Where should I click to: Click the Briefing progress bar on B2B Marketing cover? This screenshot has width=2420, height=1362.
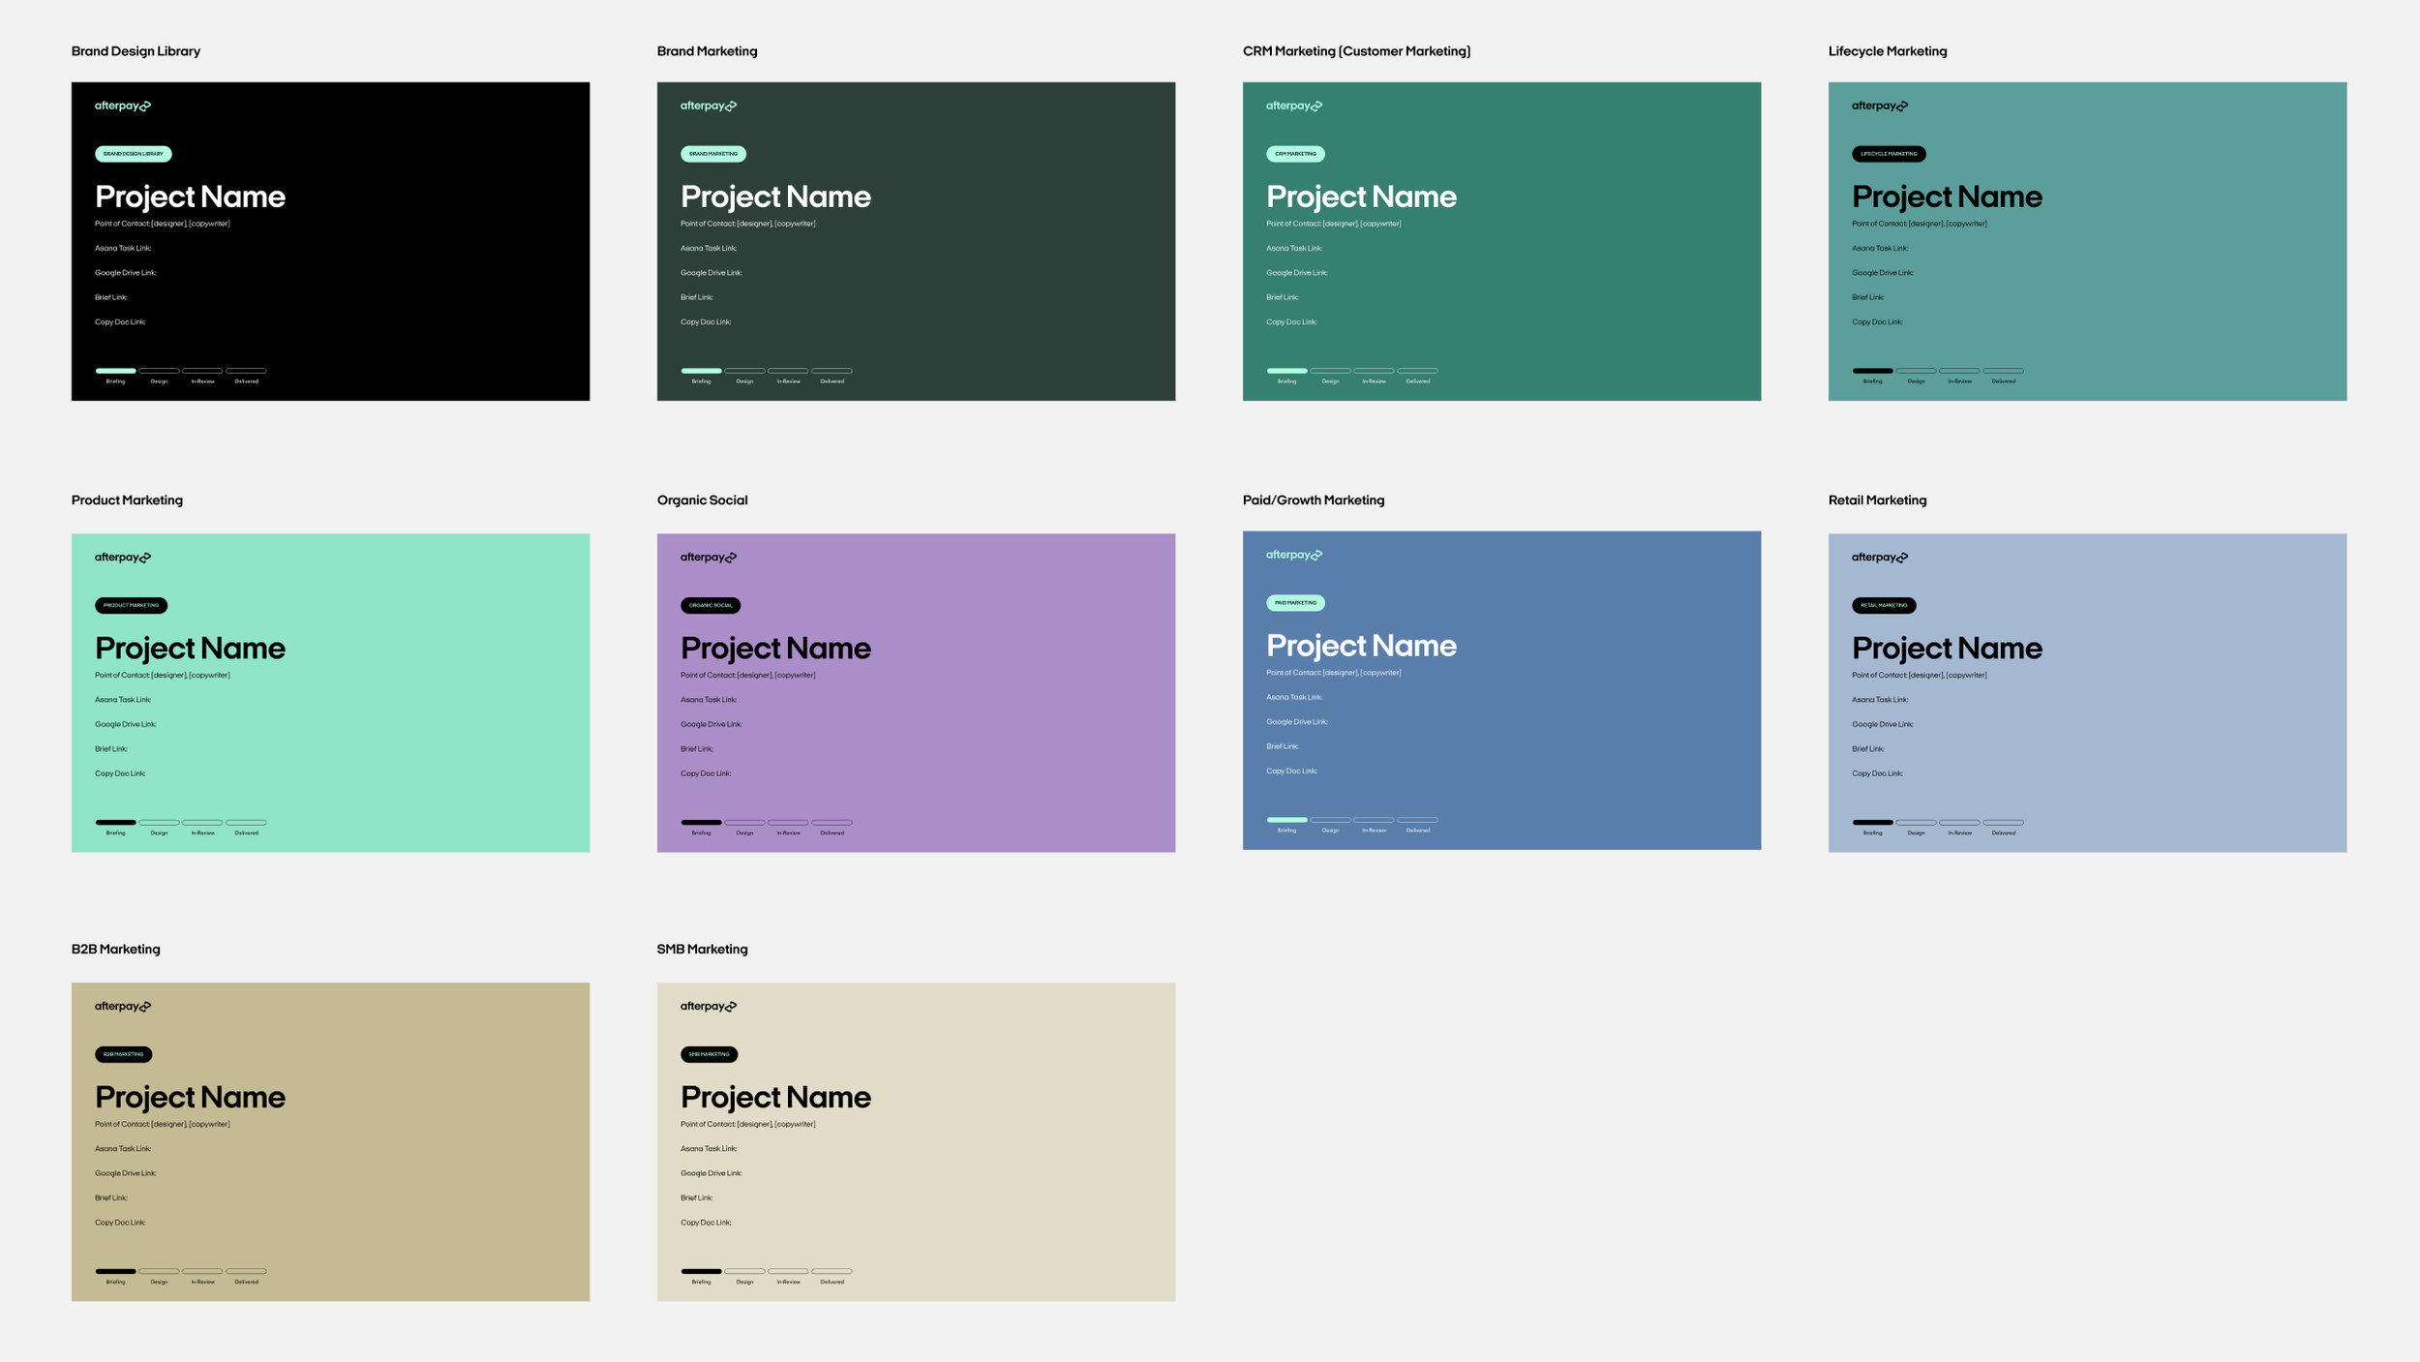point(115,1272)
